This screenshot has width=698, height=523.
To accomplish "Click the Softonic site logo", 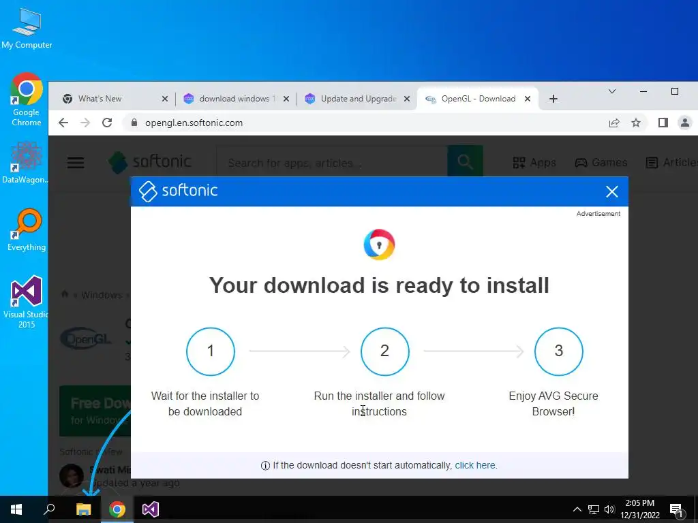I will click(x=150, y=162).
